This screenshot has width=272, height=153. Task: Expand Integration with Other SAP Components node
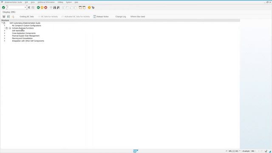(5, 41)
